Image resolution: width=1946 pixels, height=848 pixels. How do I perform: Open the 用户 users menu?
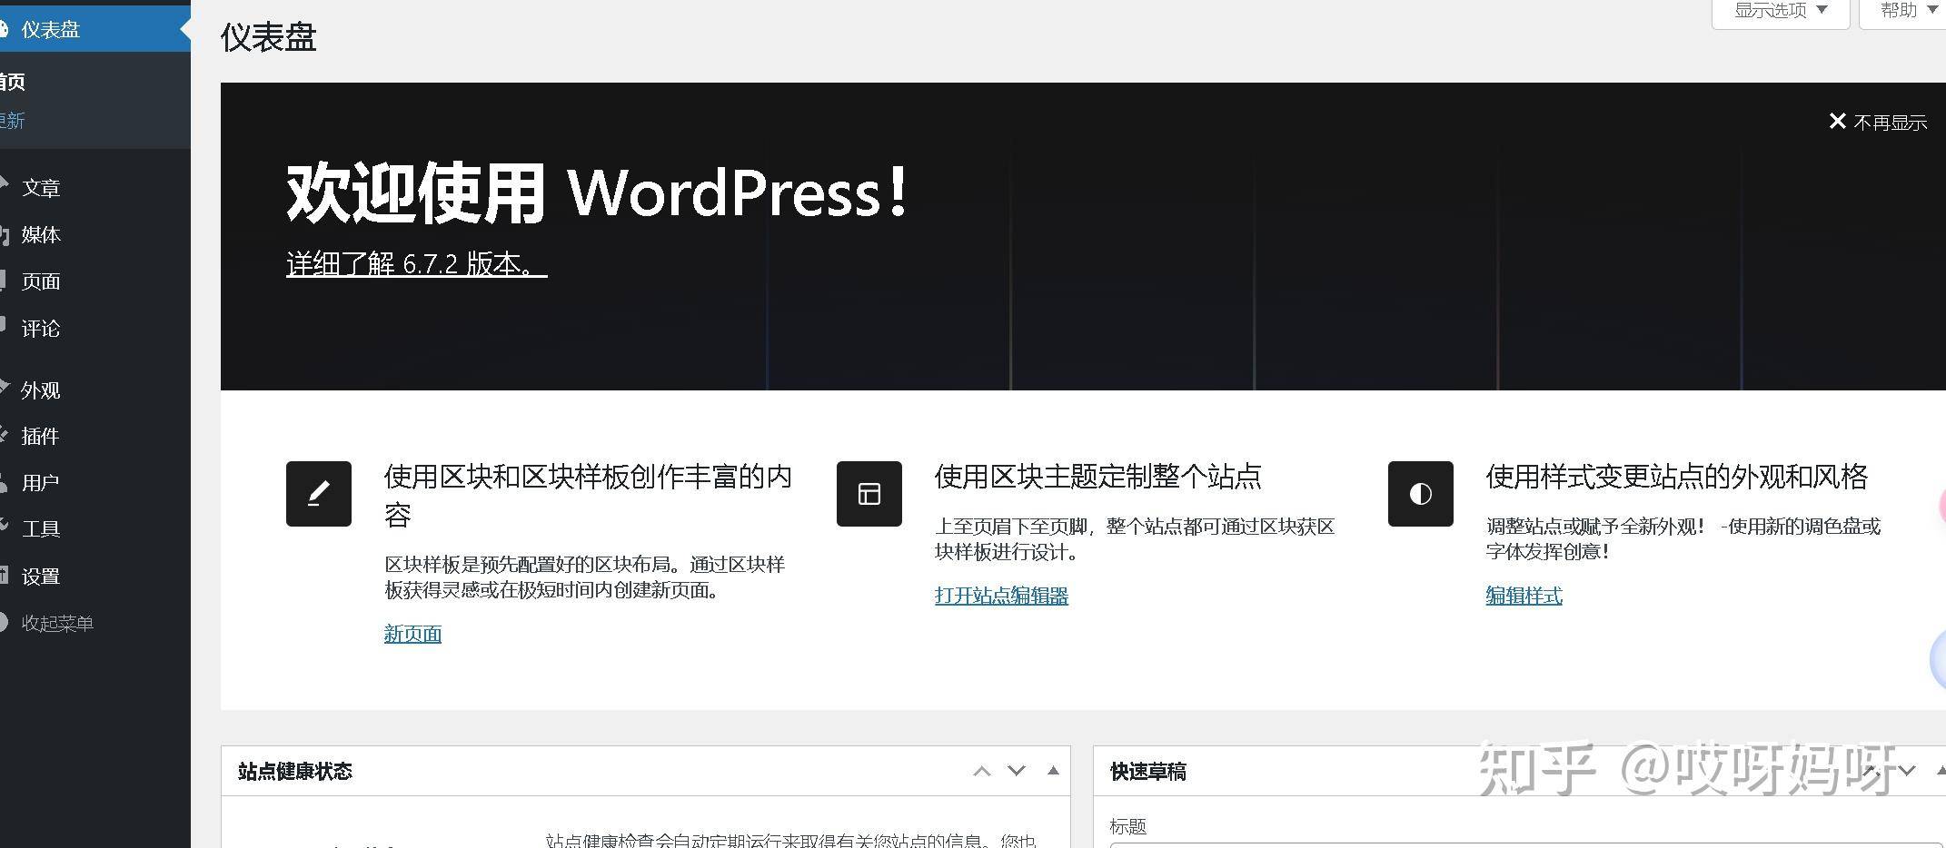coord(41,483)
